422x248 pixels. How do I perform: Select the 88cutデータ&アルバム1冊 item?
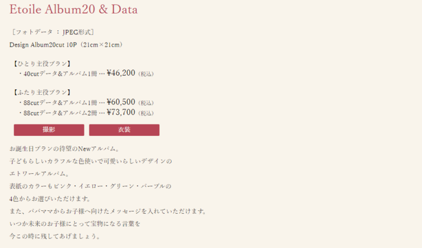(60, 103)
